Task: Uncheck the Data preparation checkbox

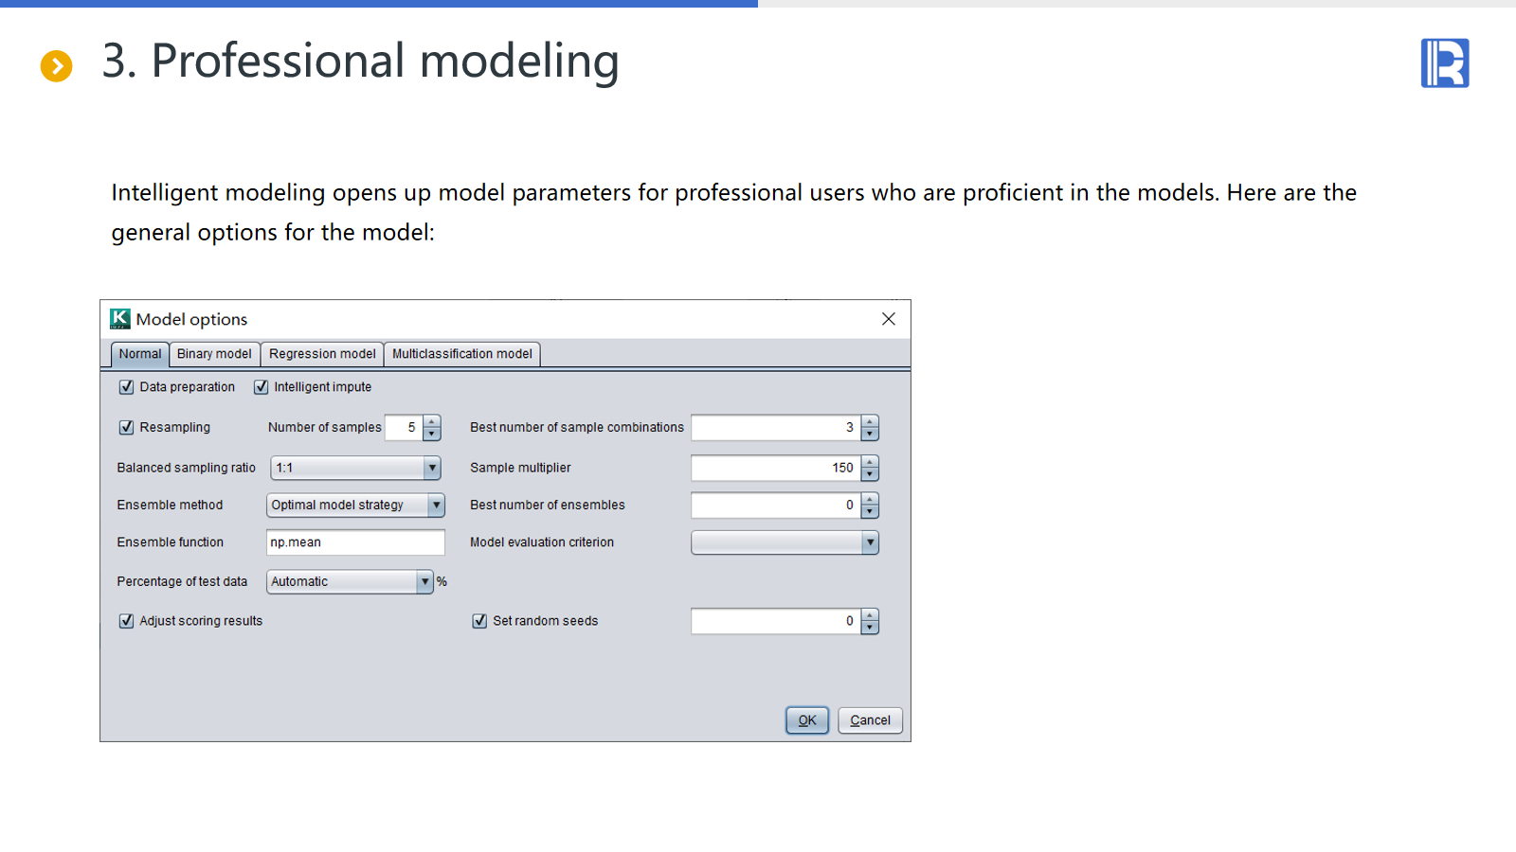Action: tap(127, 387)
